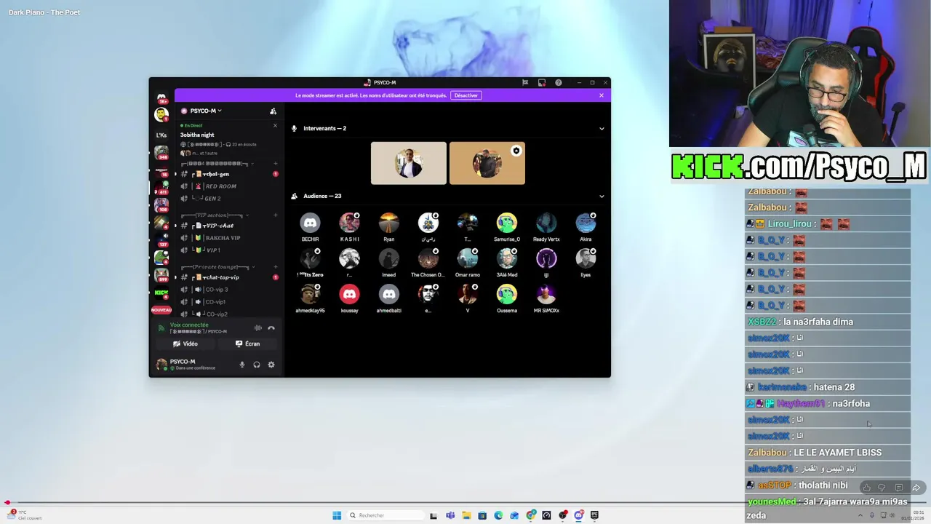Viewport: 931px width, 524px height.
Task: Open Microsoft Teams from taskbar
Action: pos(450,515)
